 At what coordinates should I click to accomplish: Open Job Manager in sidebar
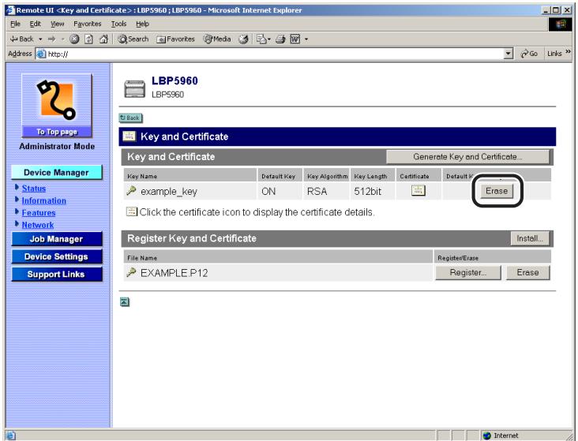[57, 239]
